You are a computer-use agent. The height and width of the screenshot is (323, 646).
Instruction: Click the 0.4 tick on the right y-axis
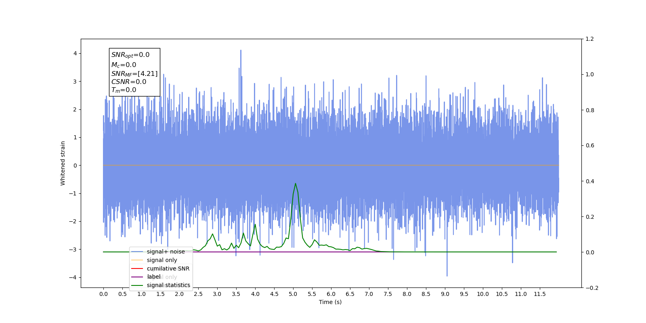tap(590, 181)
